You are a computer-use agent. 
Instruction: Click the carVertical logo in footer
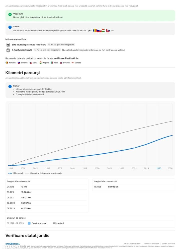[13, 244]
